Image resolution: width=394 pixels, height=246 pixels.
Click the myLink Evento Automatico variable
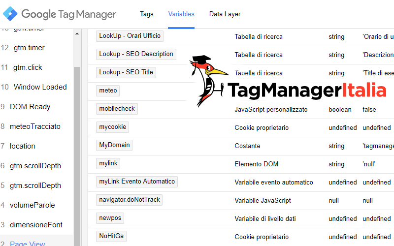pyautogui.click(x=137, y=182)
